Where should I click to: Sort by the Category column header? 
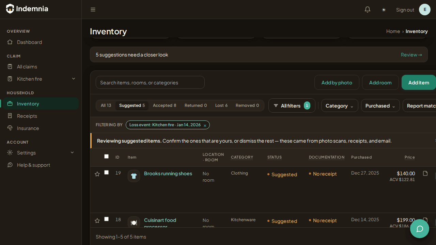pyautogui.click(x=242, y=157)
